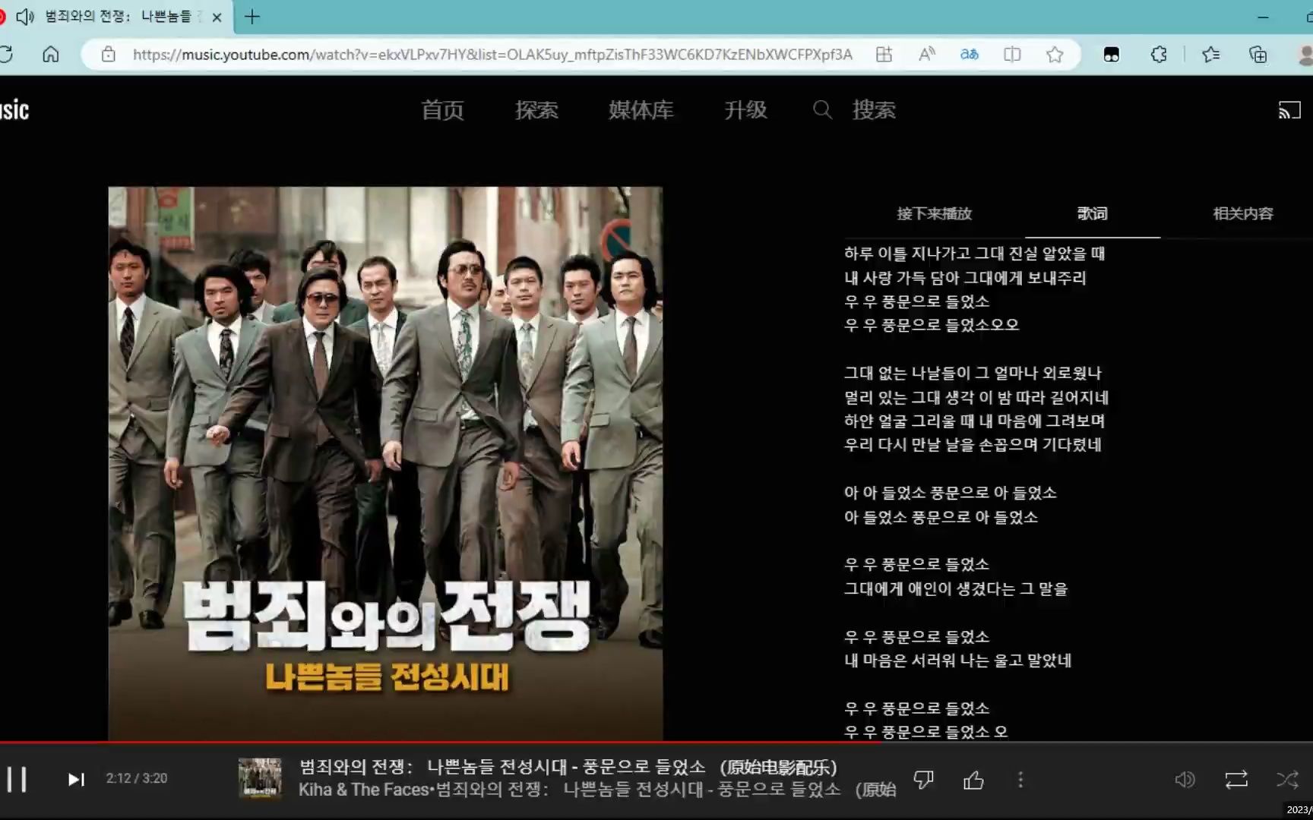Click the translate page icon
The height and width of the screenshot is (820, 1313).
click(970, 55)
